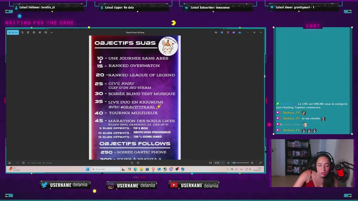Click the fit to window icon
The width and height of the screenshot is (358, 201).
132,163
